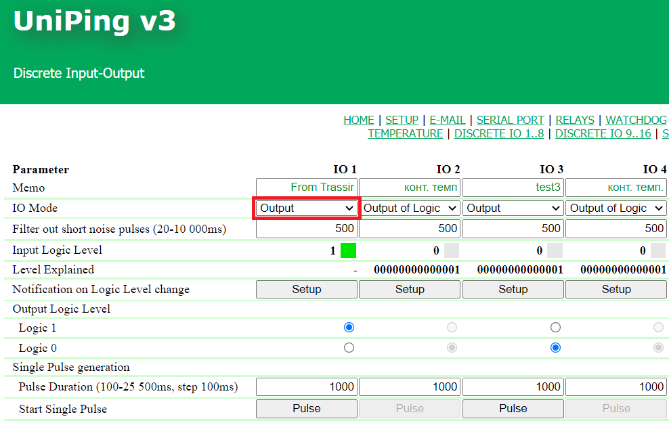
Task: Click the IO 2 memo field
Action: (410, 187)
